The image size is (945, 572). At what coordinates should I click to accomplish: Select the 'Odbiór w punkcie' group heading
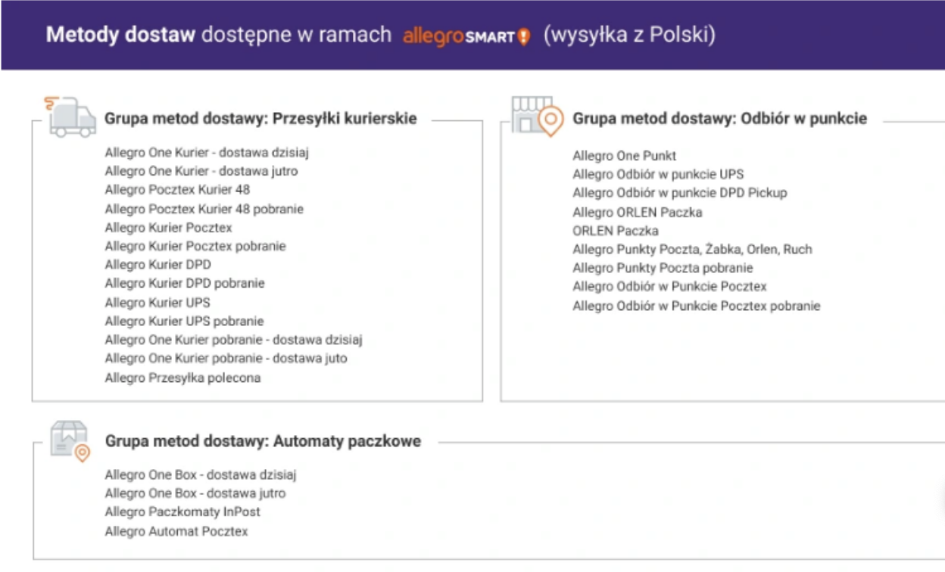(719, 119)
